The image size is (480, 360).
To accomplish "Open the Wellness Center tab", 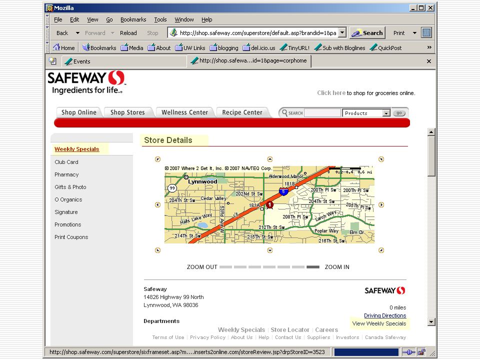I will click(x=184, y=112).
